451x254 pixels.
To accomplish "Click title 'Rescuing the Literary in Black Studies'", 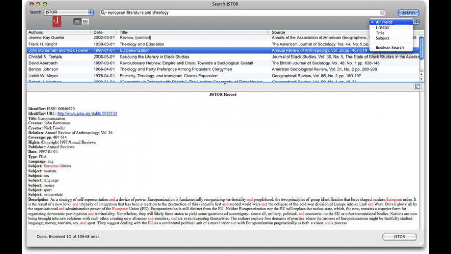I will (x=154, y=57).
